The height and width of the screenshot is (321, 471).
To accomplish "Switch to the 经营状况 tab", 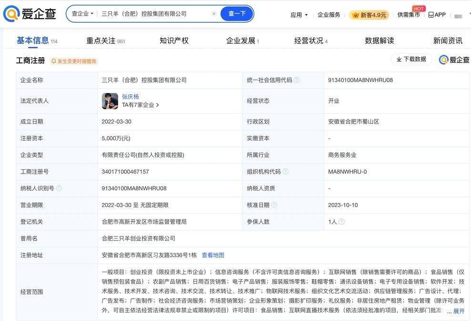I will click(309, 41).
